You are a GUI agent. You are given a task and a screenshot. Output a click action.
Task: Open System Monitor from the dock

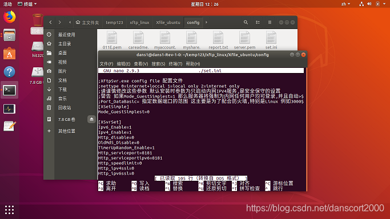pyautogui.click(x=10, y=109)
